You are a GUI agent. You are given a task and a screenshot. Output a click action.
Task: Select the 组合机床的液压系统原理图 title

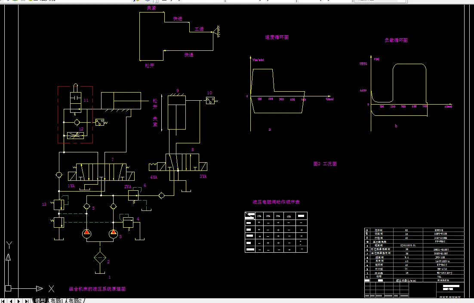[x=97, y=289]
